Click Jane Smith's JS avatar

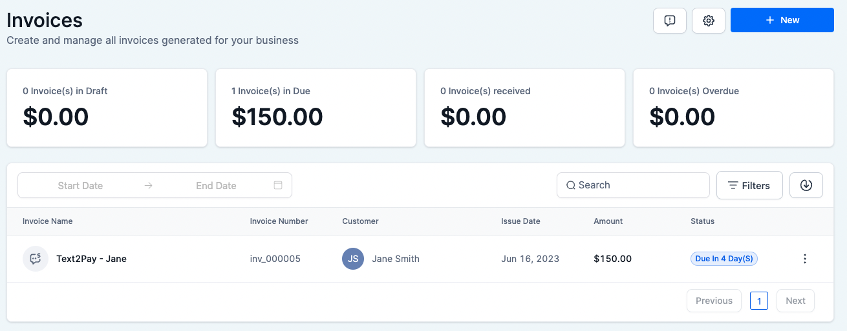353,259
